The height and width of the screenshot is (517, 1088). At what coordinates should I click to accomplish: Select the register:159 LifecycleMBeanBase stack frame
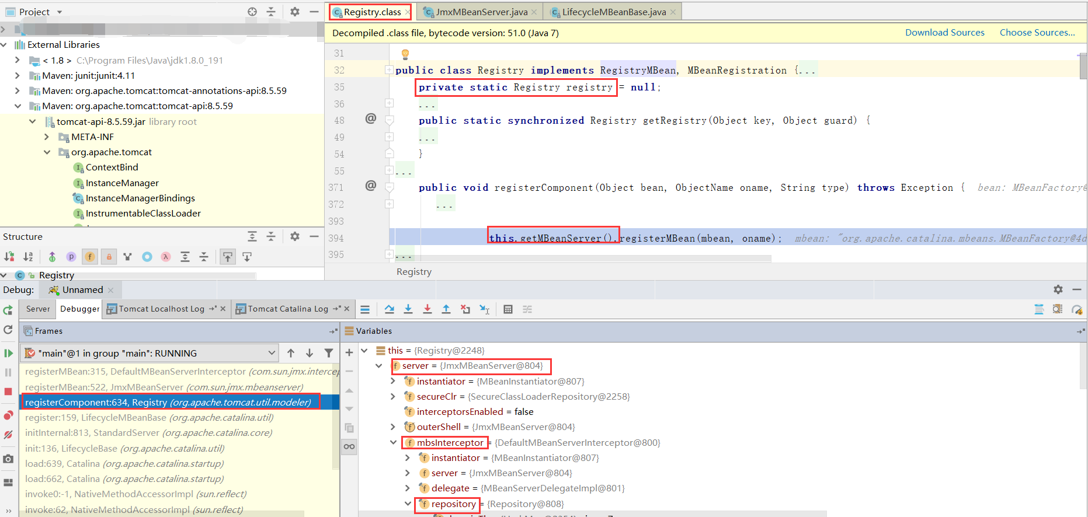click(x=149, y=417)
